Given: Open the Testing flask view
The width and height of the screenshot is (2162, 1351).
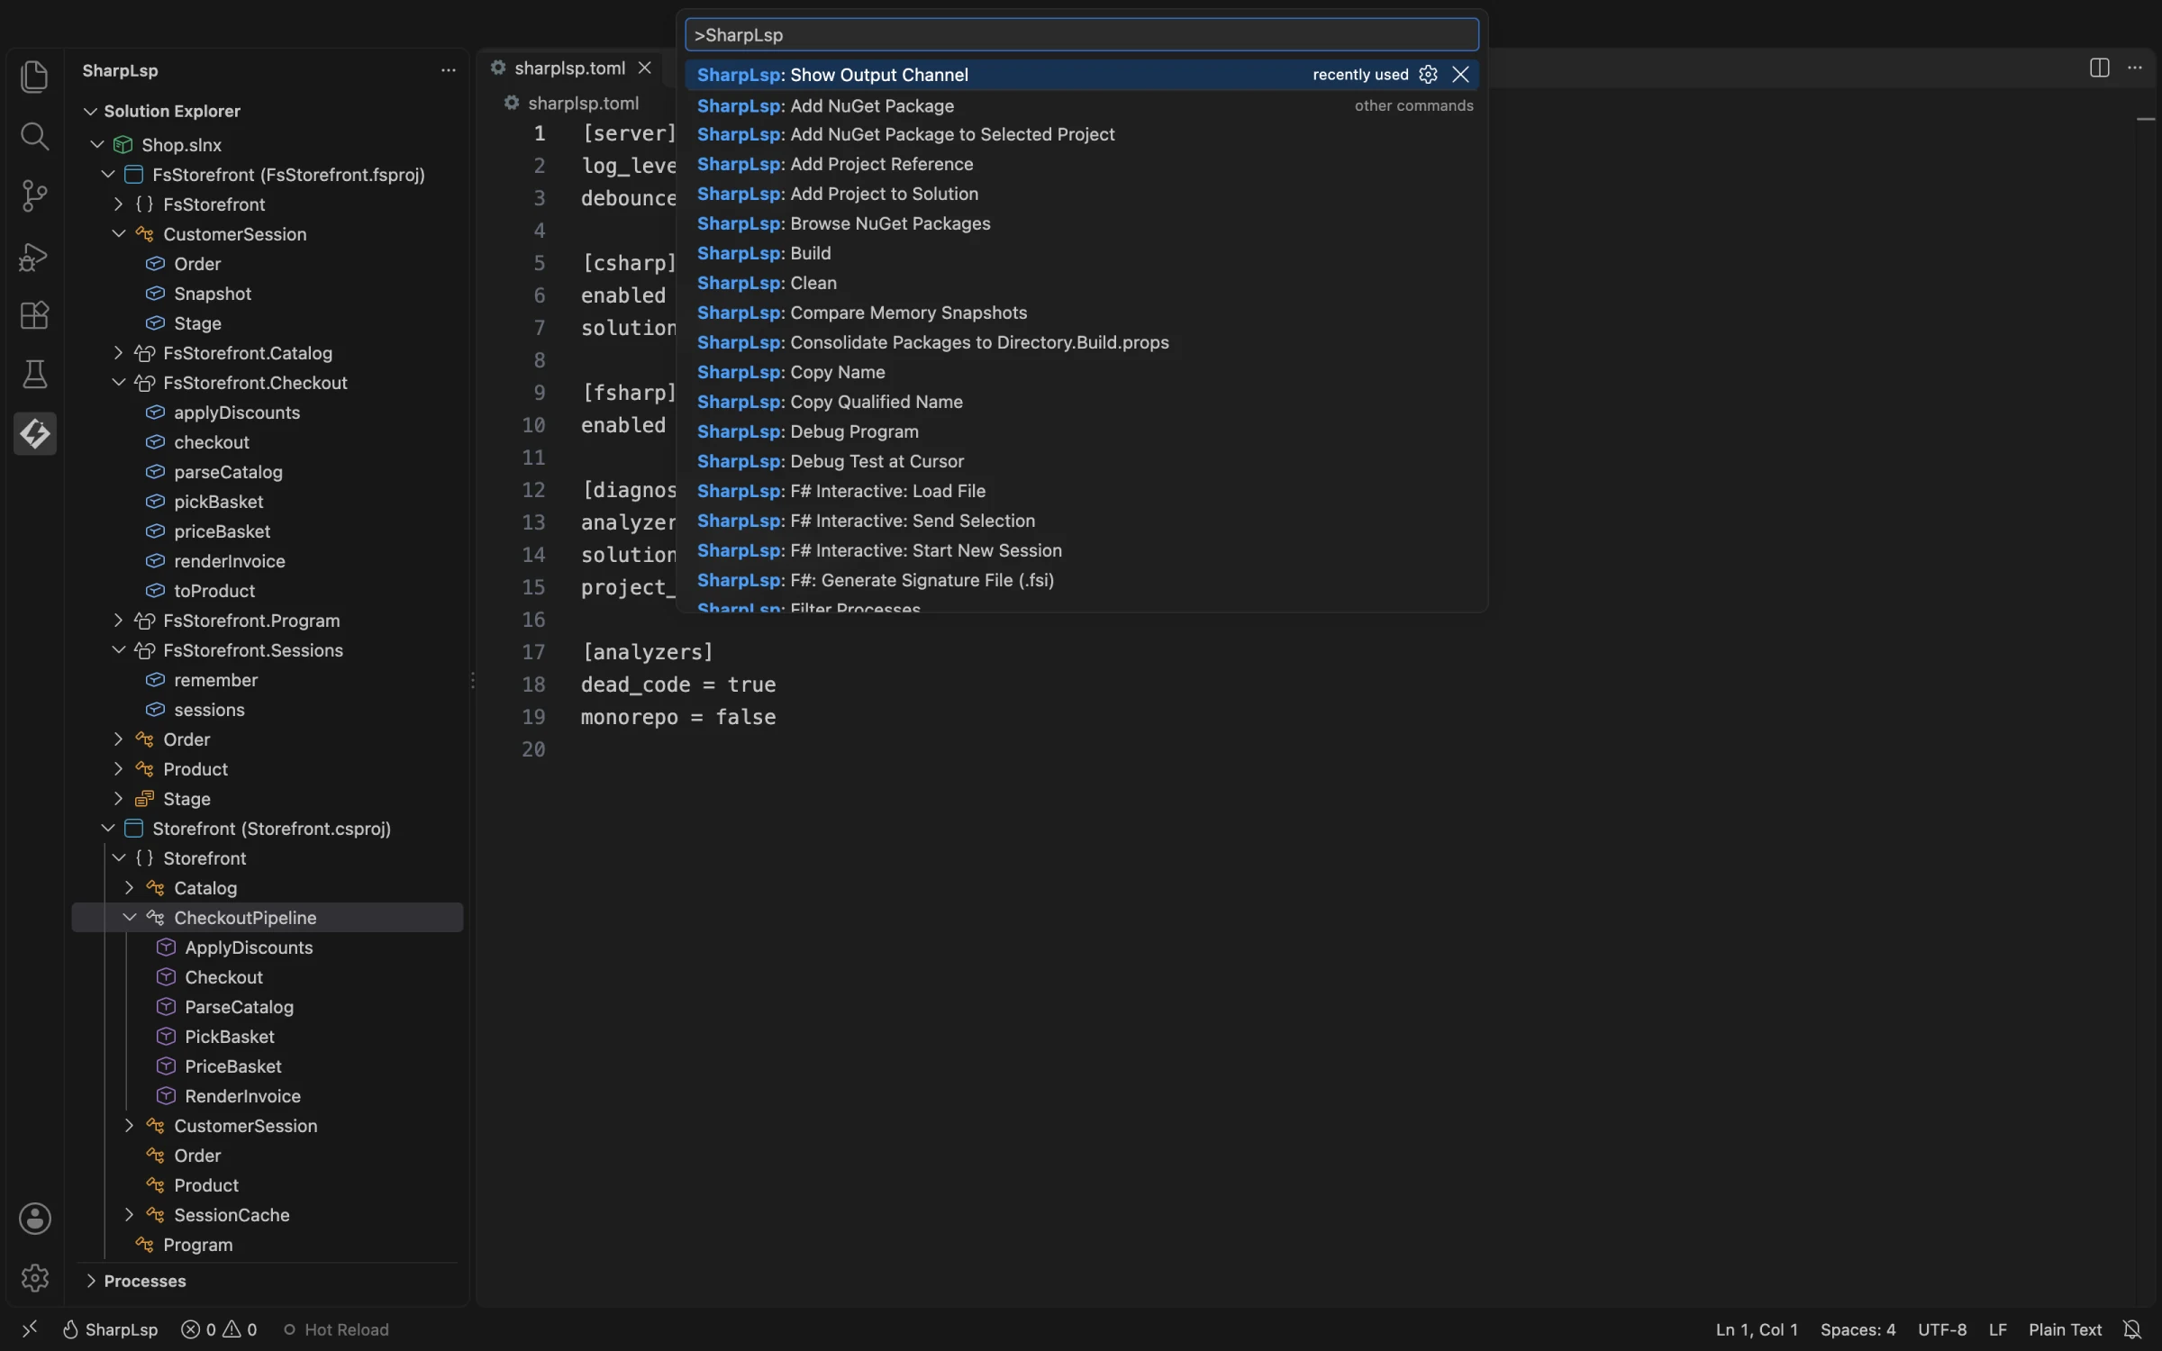Looking at the screenshot, I should click(x=34, y=375).
